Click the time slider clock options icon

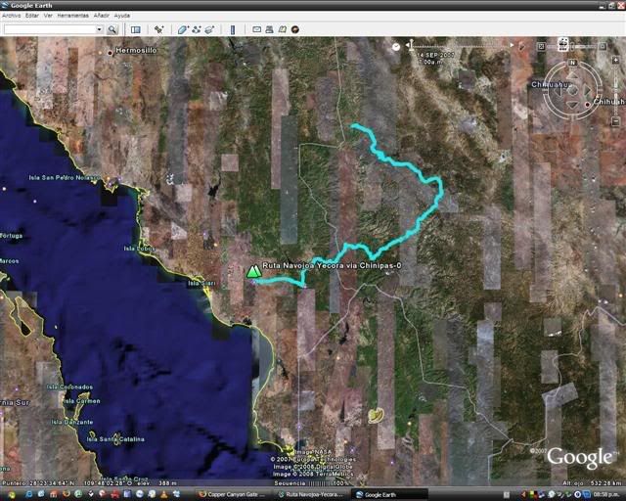click(396, 46)
